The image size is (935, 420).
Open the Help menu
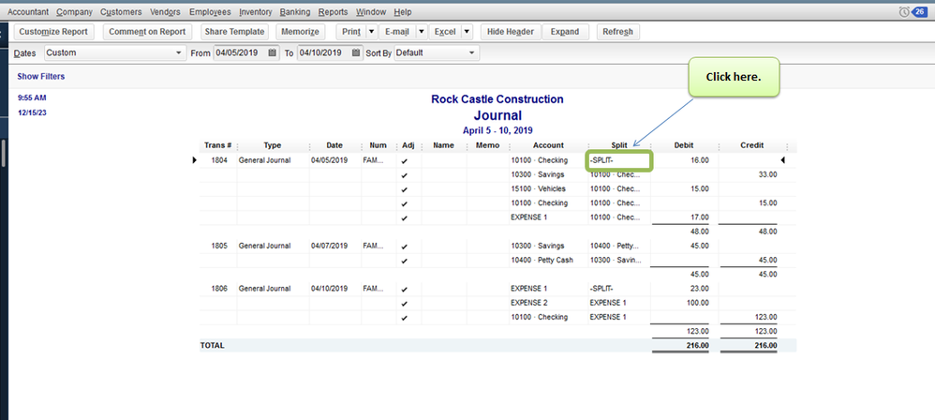tap(403, 12)
